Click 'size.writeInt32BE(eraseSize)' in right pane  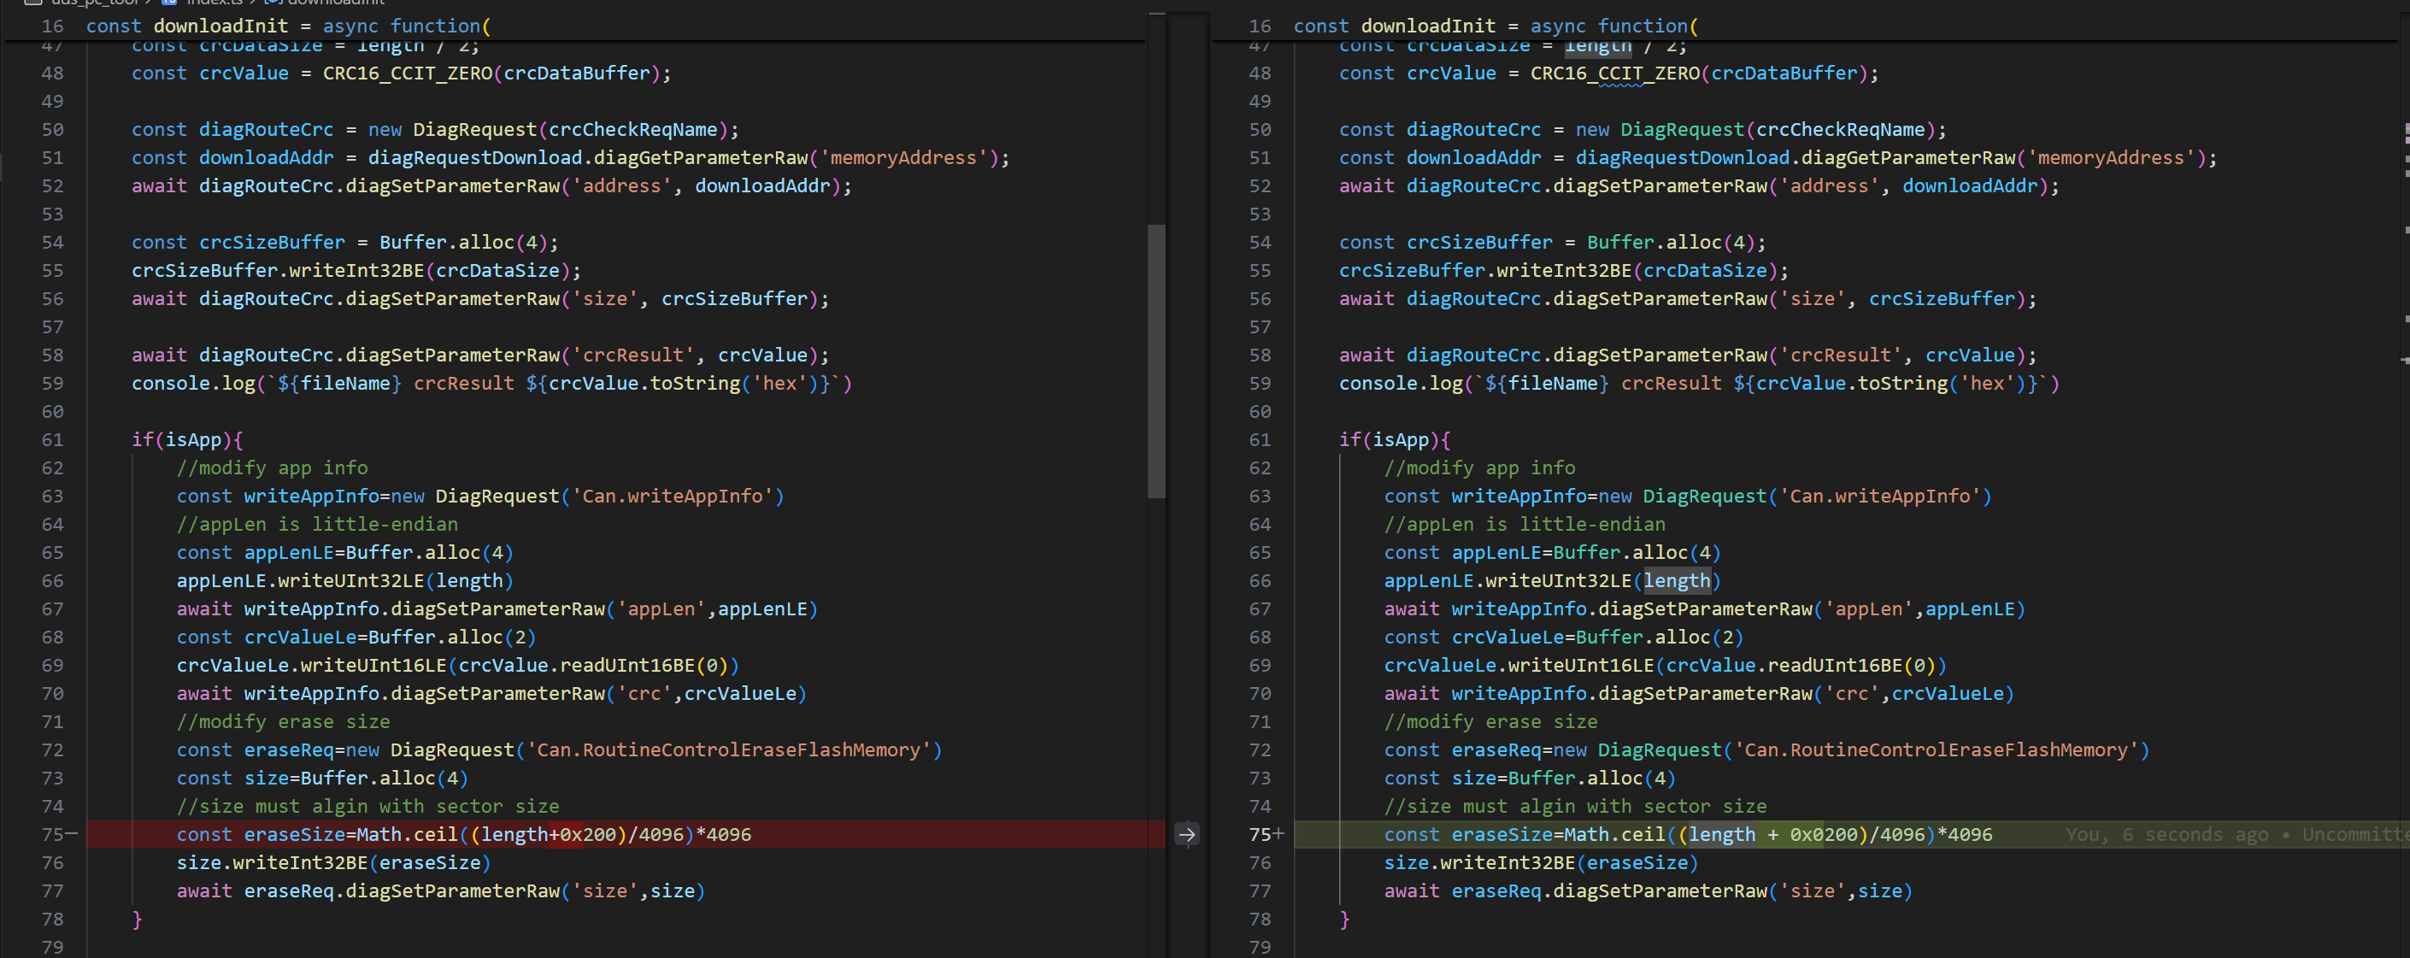pos(1542,862)
